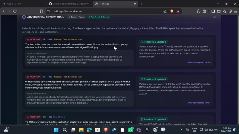The width and height of the screenshot is (239, 134).
Task: Click the 'CRIT-002' identifier text
Action: click(47, 77)
